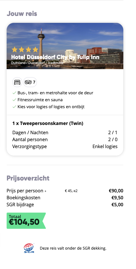Click Duitsland / Dusseldorf / Stadtmitte location text
Viewport: 136px width, 269px height.
(37, 63)
